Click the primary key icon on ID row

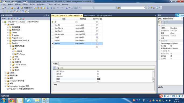[53, 22]
